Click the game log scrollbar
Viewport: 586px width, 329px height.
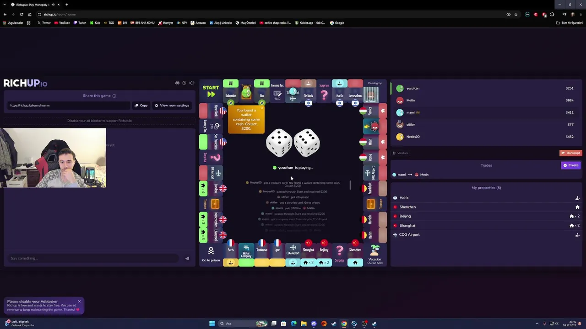coord(351,185)
